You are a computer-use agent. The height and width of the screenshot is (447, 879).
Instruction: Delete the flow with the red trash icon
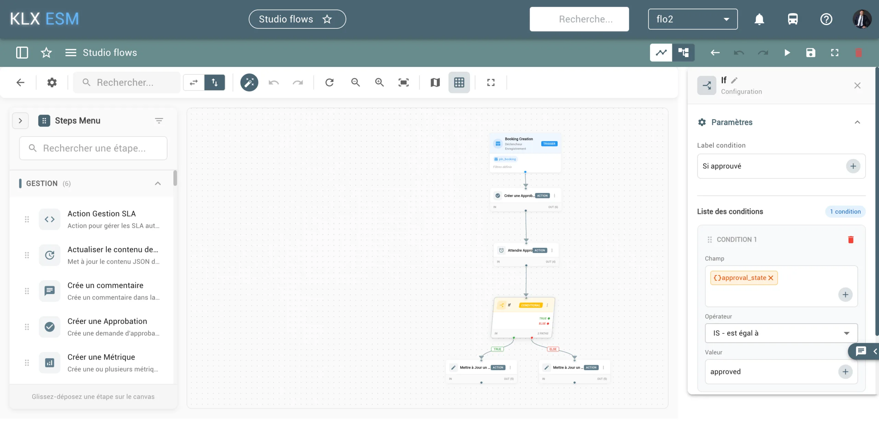(859, 52)
